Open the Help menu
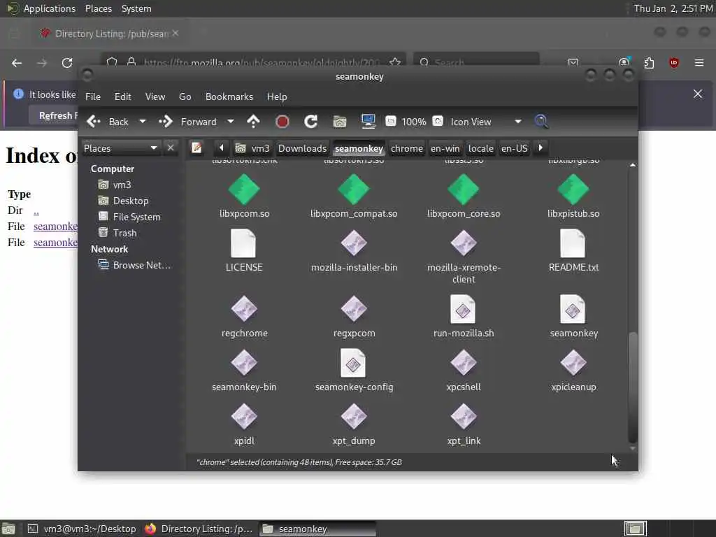This screenshot has height=537, width=716. (277, 96)
